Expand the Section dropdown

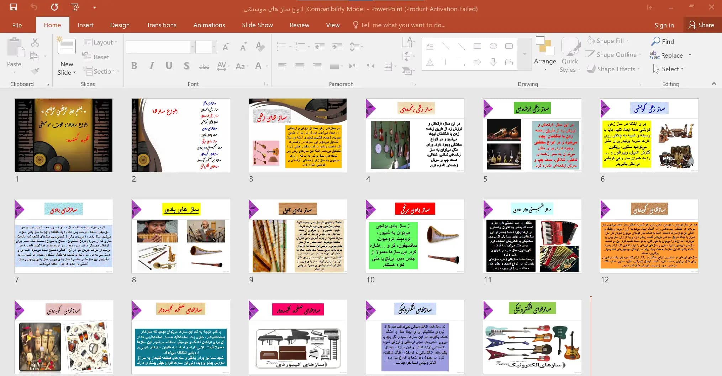point(101,72)
